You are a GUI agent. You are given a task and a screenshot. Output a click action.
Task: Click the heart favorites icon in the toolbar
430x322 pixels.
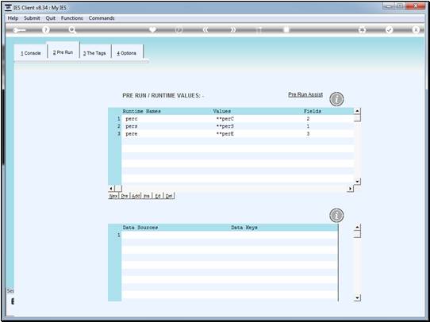tap(153, 29)
